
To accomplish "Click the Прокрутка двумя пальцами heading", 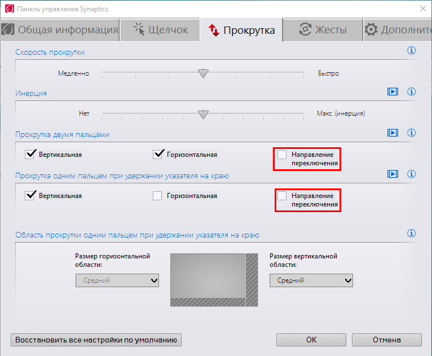I will (x=62, y=135).
